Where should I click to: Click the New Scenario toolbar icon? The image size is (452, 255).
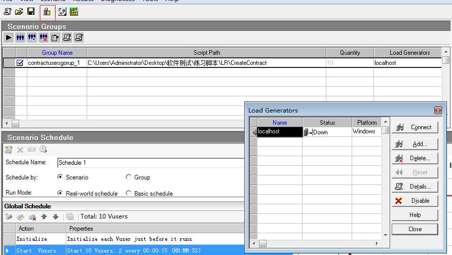pos(8,12)
